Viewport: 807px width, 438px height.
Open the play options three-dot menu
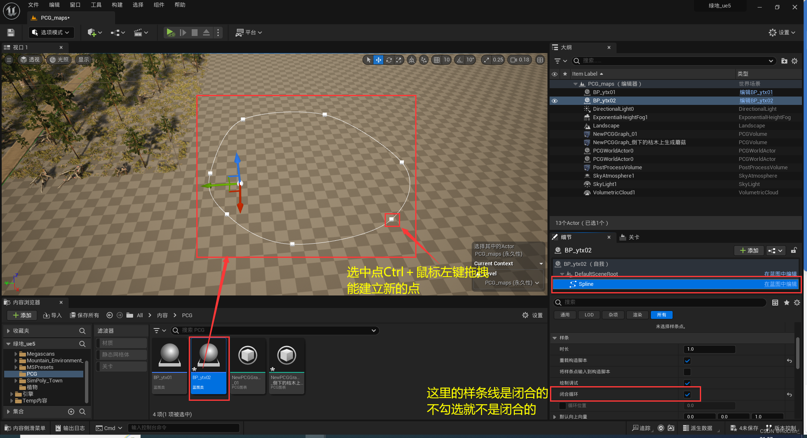tap(218, 33)
